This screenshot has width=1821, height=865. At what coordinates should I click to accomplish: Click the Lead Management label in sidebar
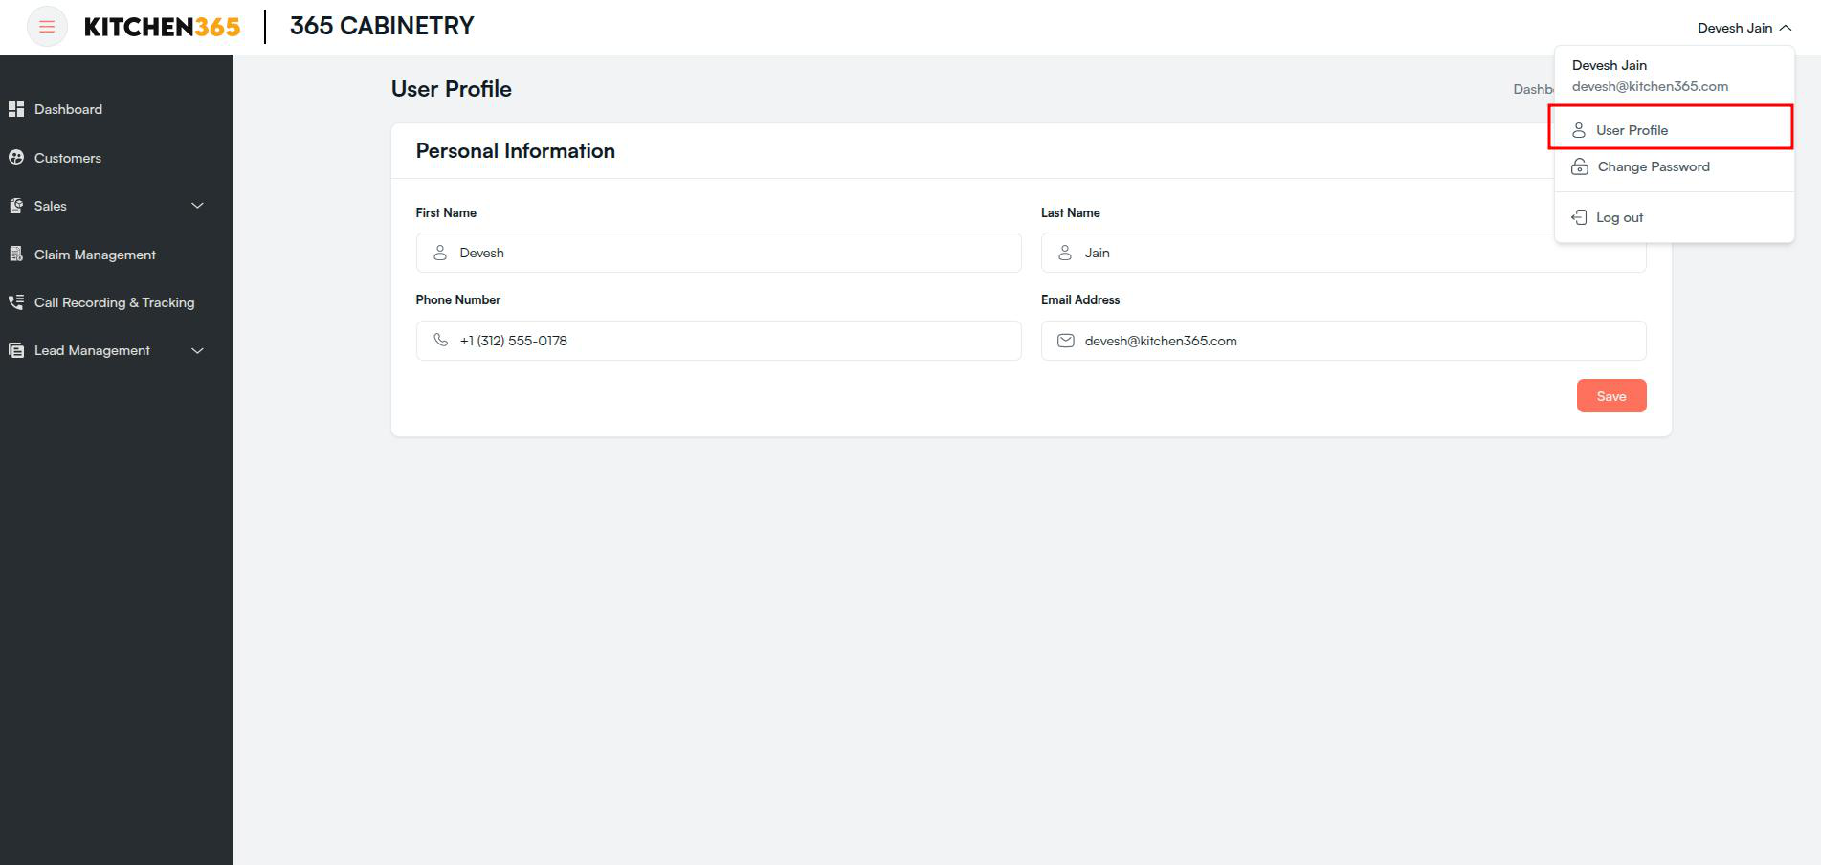92,350
